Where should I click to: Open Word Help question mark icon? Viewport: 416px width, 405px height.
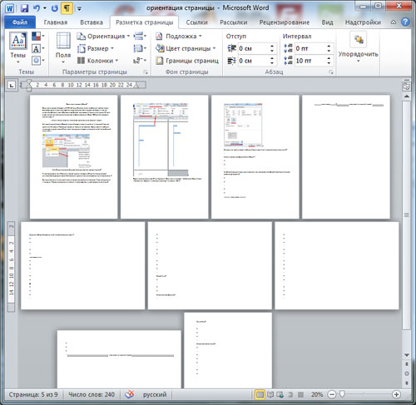pyautogui.click(x=405, y=22)
